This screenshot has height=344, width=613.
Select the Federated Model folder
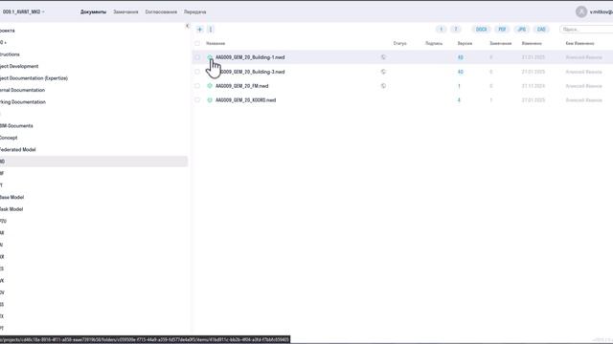click(17, 150)
